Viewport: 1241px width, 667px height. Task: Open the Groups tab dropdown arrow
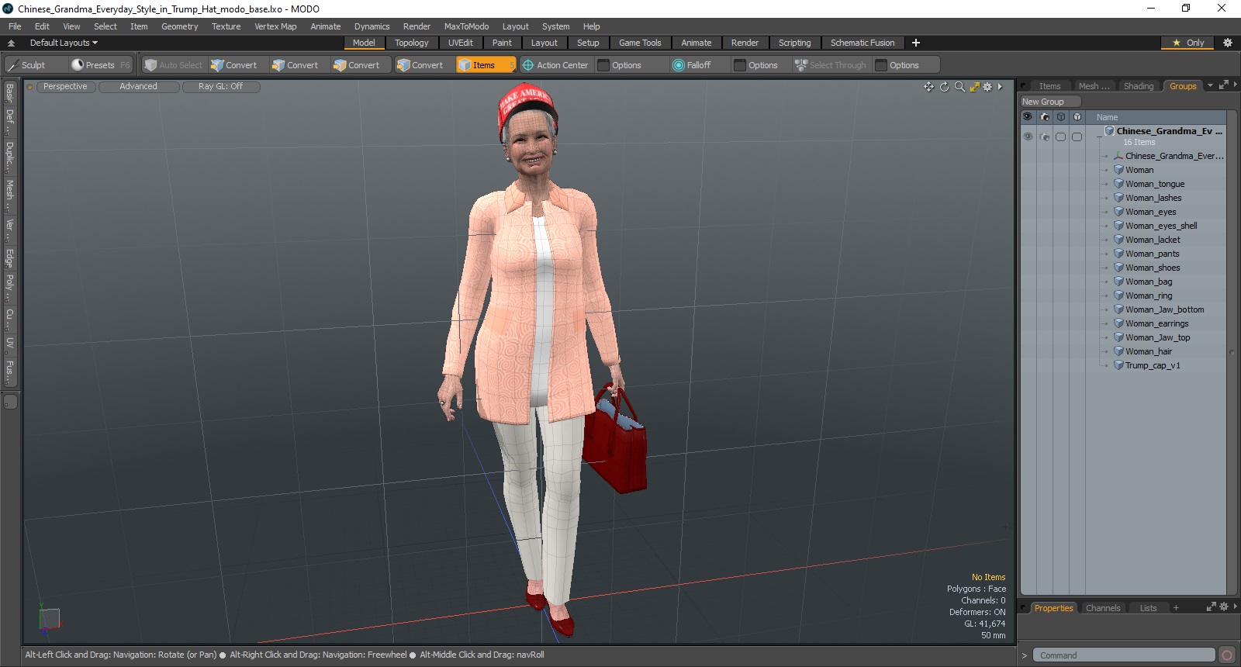[1210, 86]
